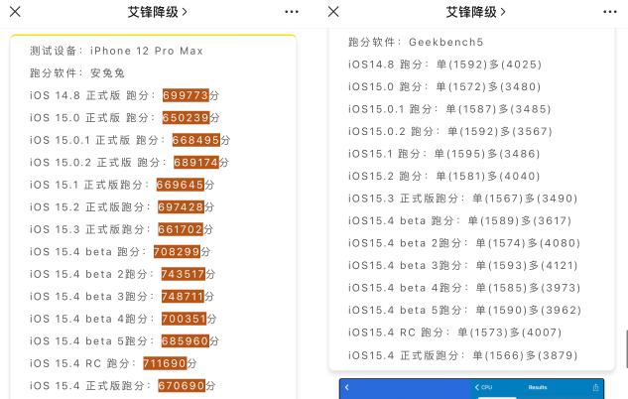Image resolution: width=628 pixels, height=399 pixels.
Task: Click the highlighted score 748711
Action: pos(183,297)
